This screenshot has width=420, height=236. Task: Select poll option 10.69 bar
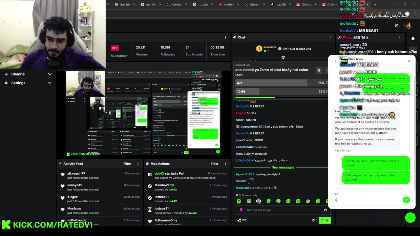(x=281, y=91)
